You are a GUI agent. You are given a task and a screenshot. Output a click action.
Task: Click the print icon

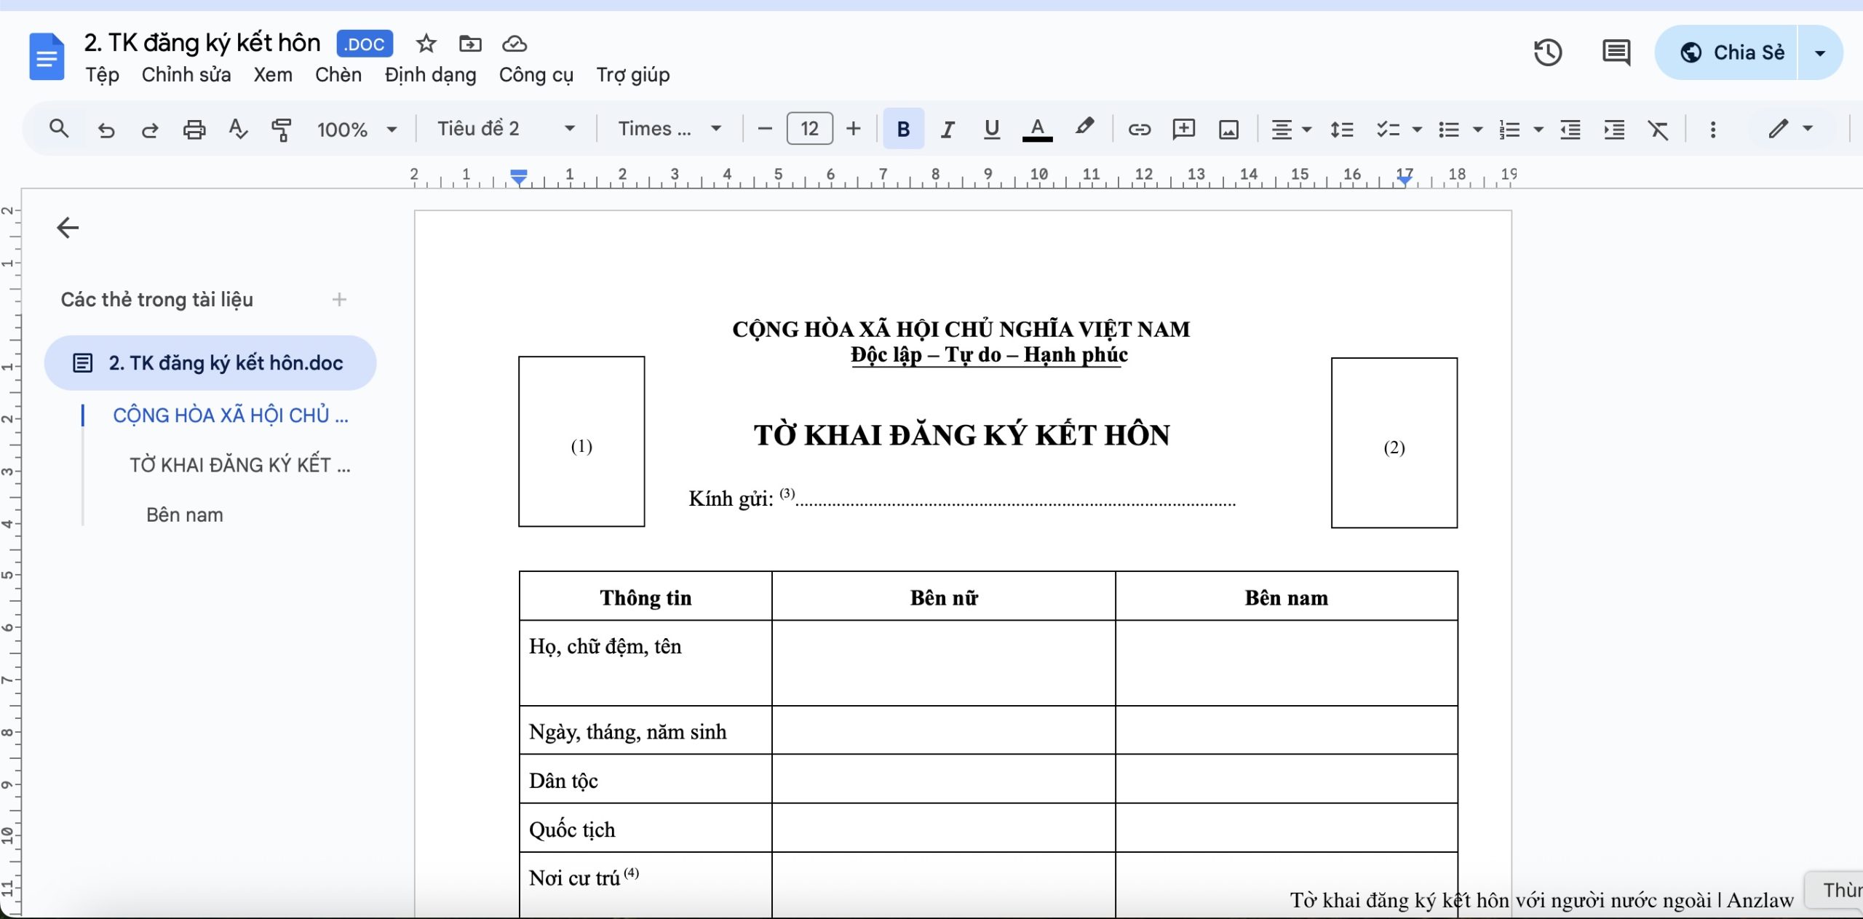pyautogui.click(x=194, y=130)
